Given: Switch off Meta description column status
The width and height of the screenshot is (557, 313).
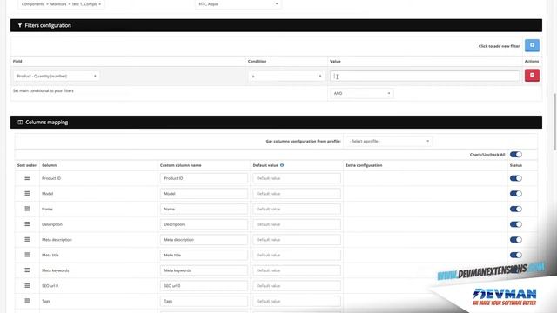Looking at the screenshot, I should coord(516,240).
